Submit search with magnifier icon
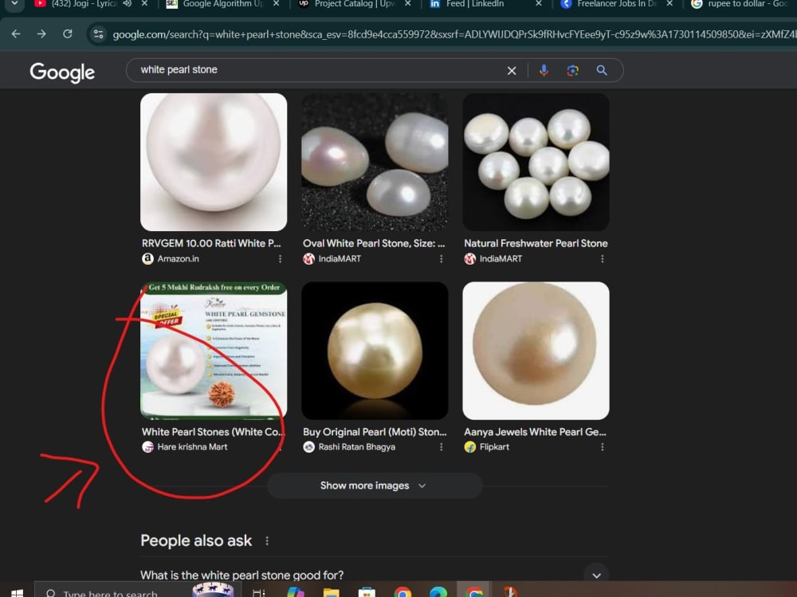Viewport: 797px width, 597px height. (602, 70)
